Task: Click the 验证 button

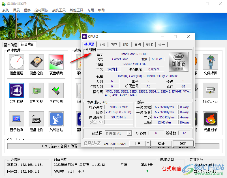Action: 161,143
